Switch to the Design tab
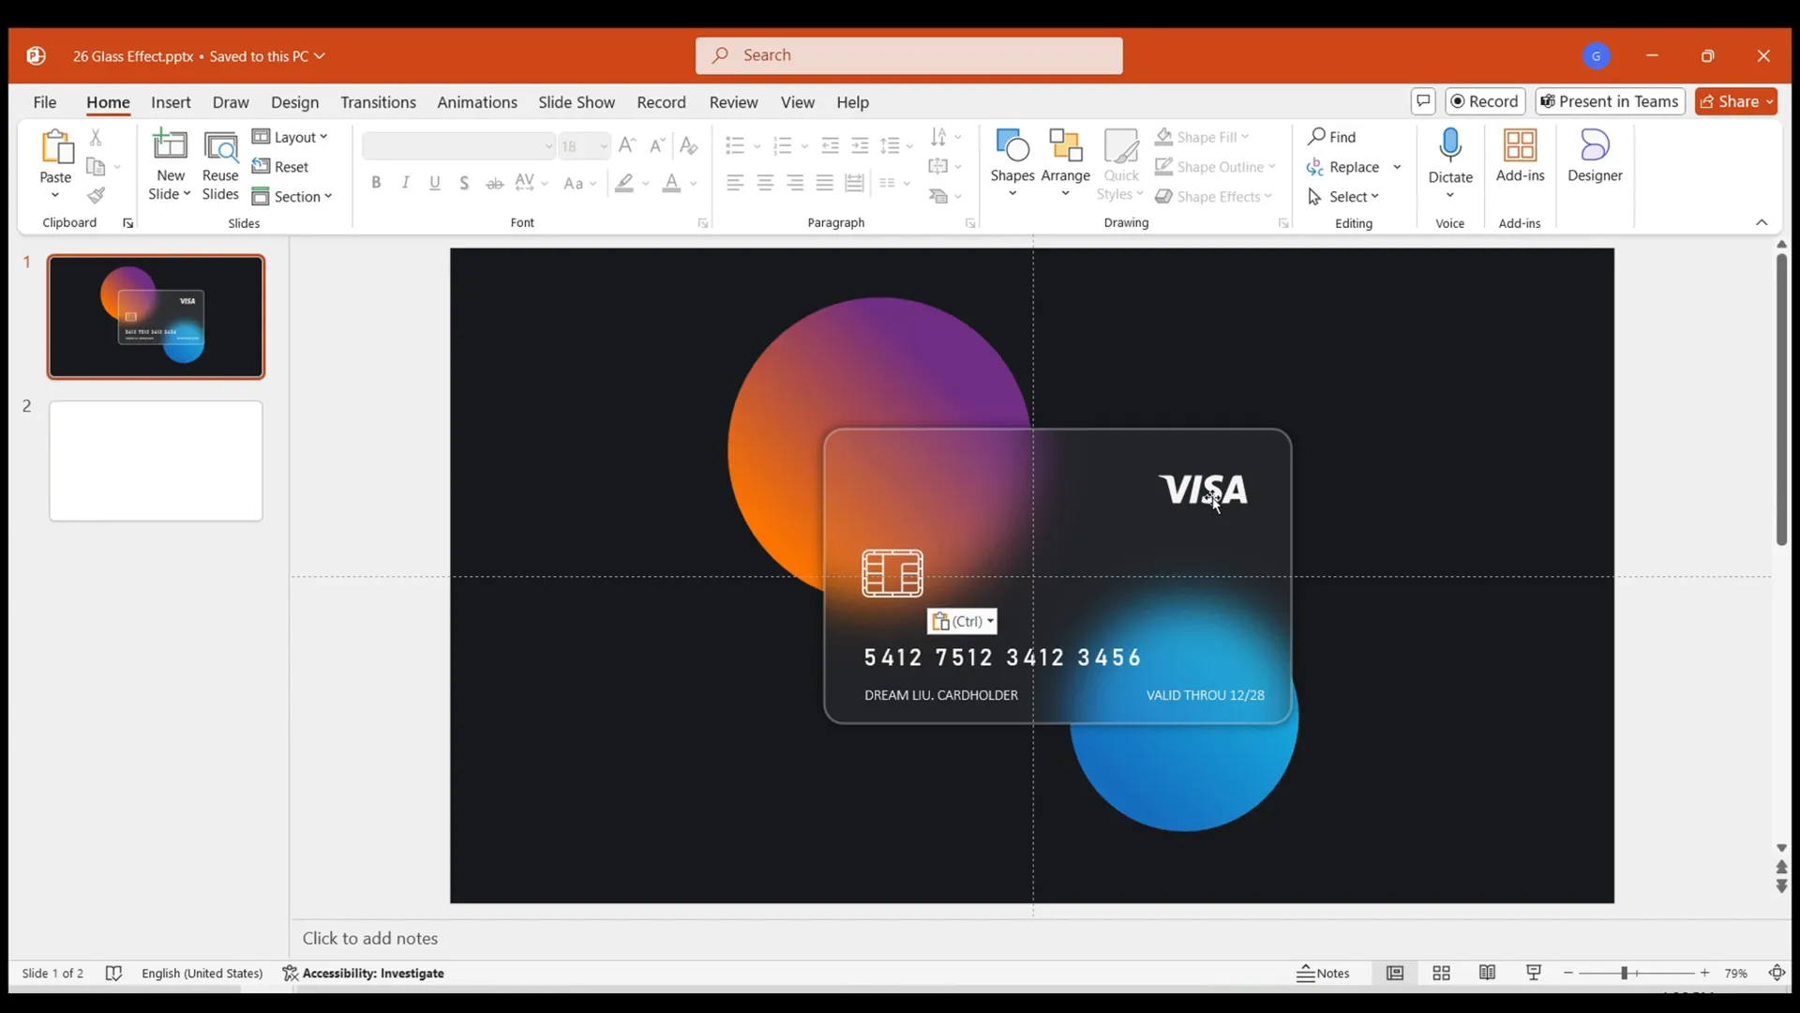1800x1013 pixels. (x=294, y=102)
